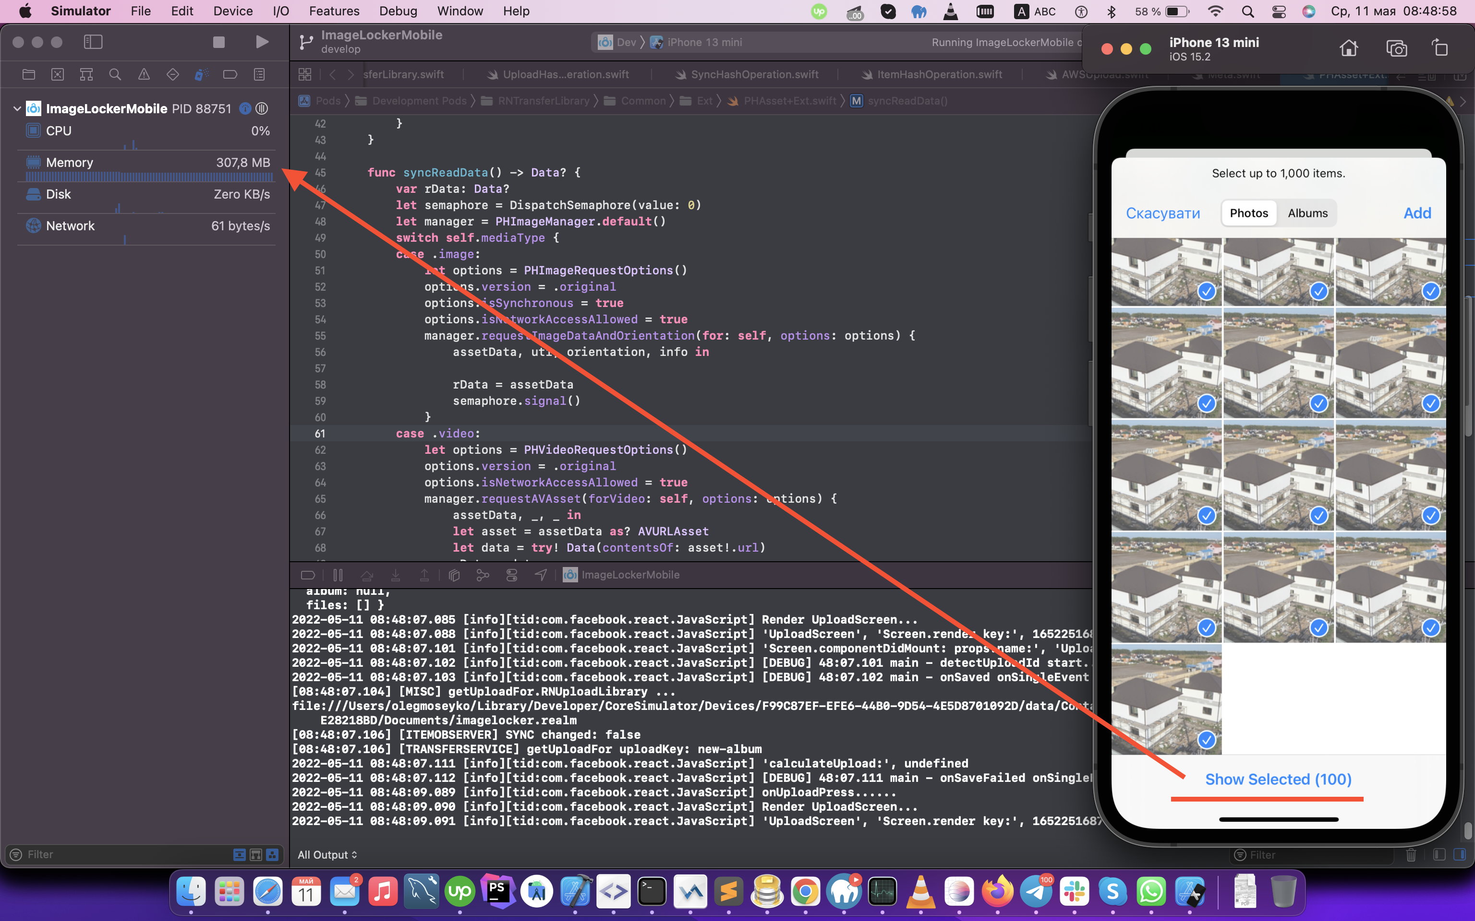
Task: Click the Simulate Location arrow icon
Action: pyautogui.click(x=541, y=574)
